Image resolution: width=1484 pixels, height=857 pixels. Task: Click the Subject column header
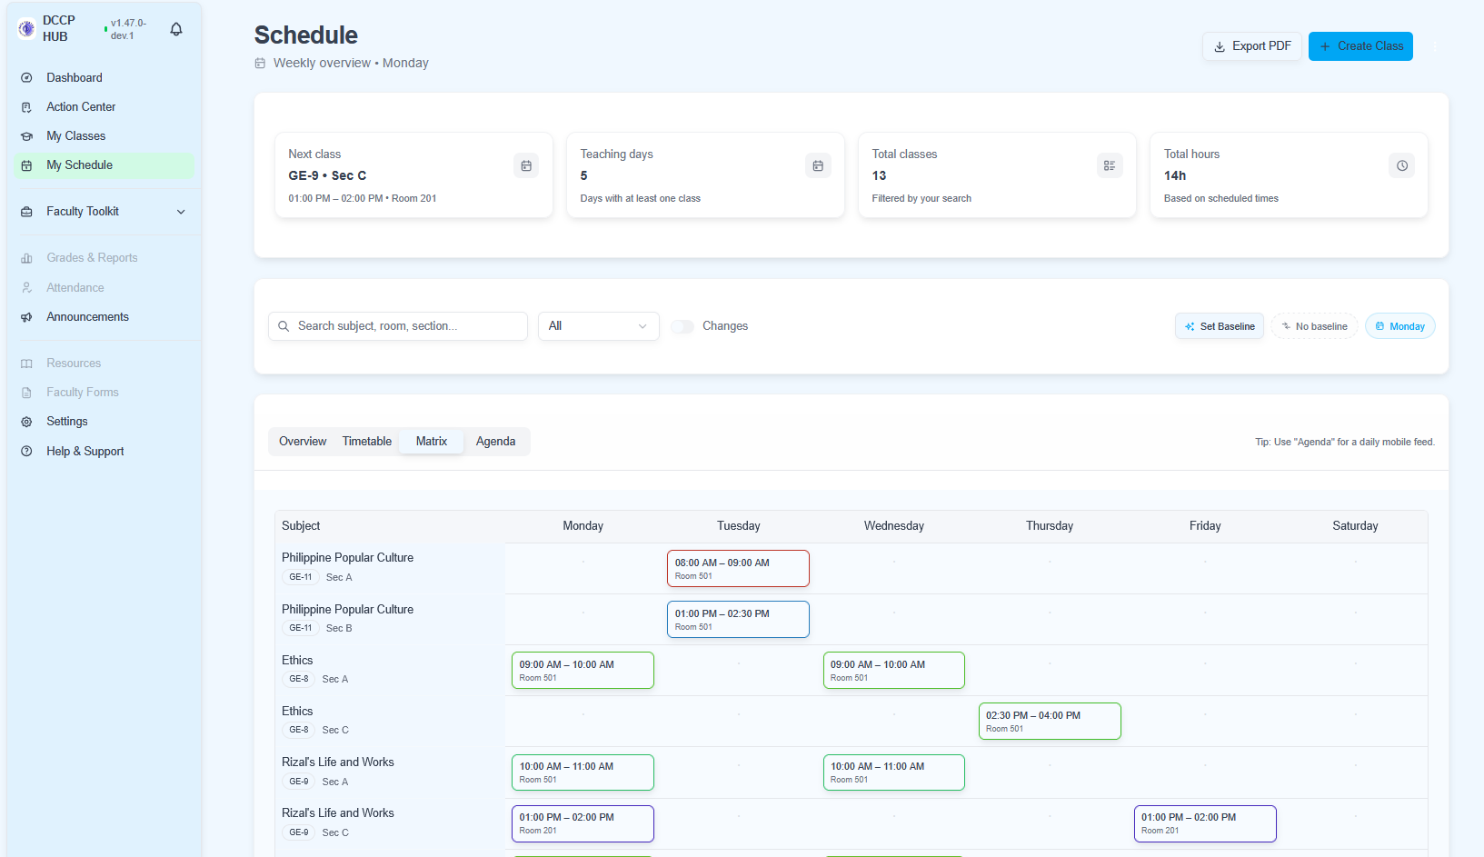301,526
